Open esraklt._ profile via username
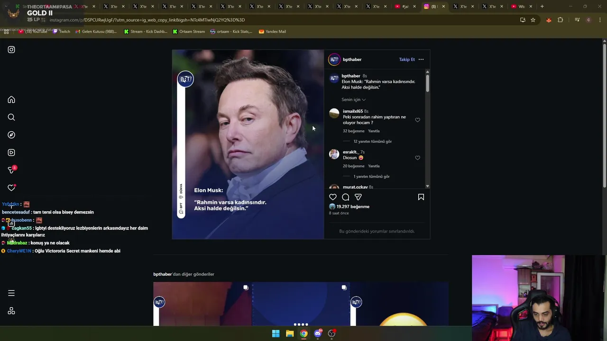The image size is (607, 341). coord(350,152)
